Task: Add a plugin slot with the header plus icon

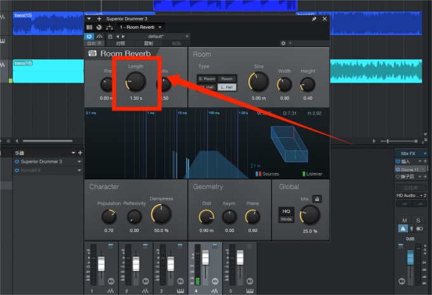Action: 98,19
